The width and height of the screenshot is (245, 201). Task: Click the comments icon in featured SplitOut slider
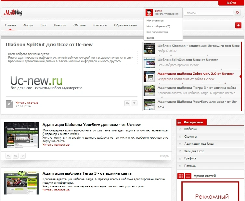[127, 103]
